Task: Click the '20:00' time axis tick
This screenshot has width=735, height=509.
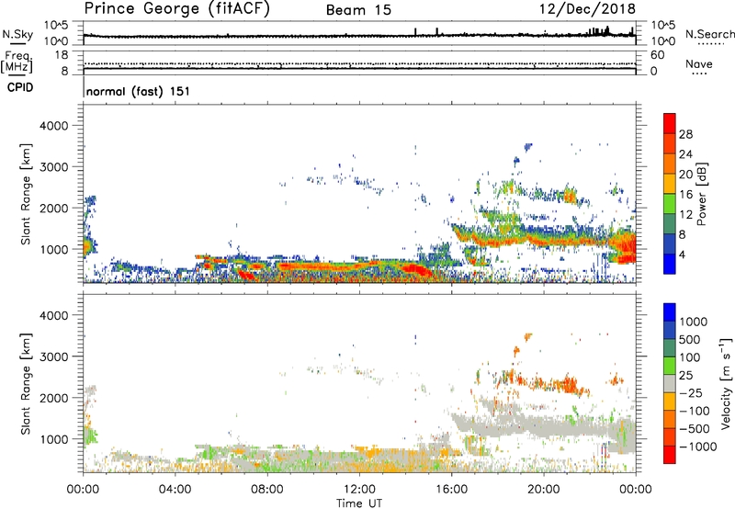Action: (x=544, y=490)
